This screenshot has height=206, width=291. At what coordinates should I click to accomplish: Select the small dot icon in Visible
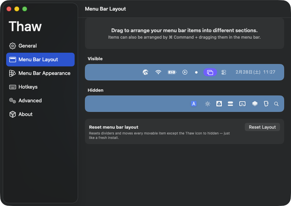[x=196, y=72]
